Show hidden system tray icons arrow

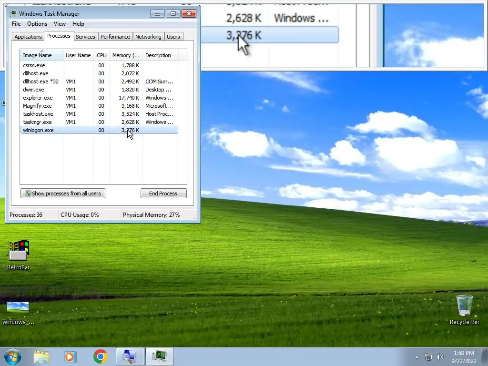click(417, 357)
